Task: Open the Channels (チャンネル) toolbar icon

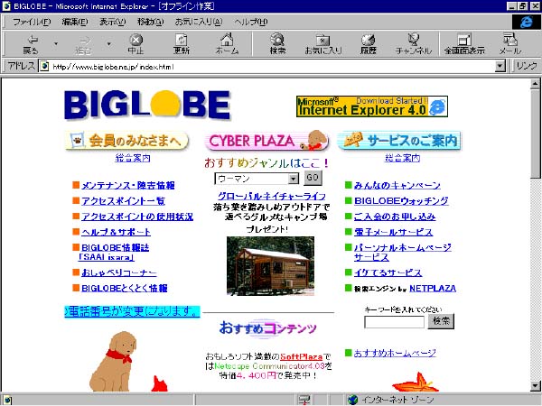Action: click(414, 44)
